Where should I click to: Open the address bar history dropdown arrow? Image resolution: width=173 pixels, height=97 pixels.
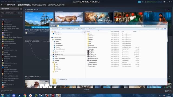(141, 26)
